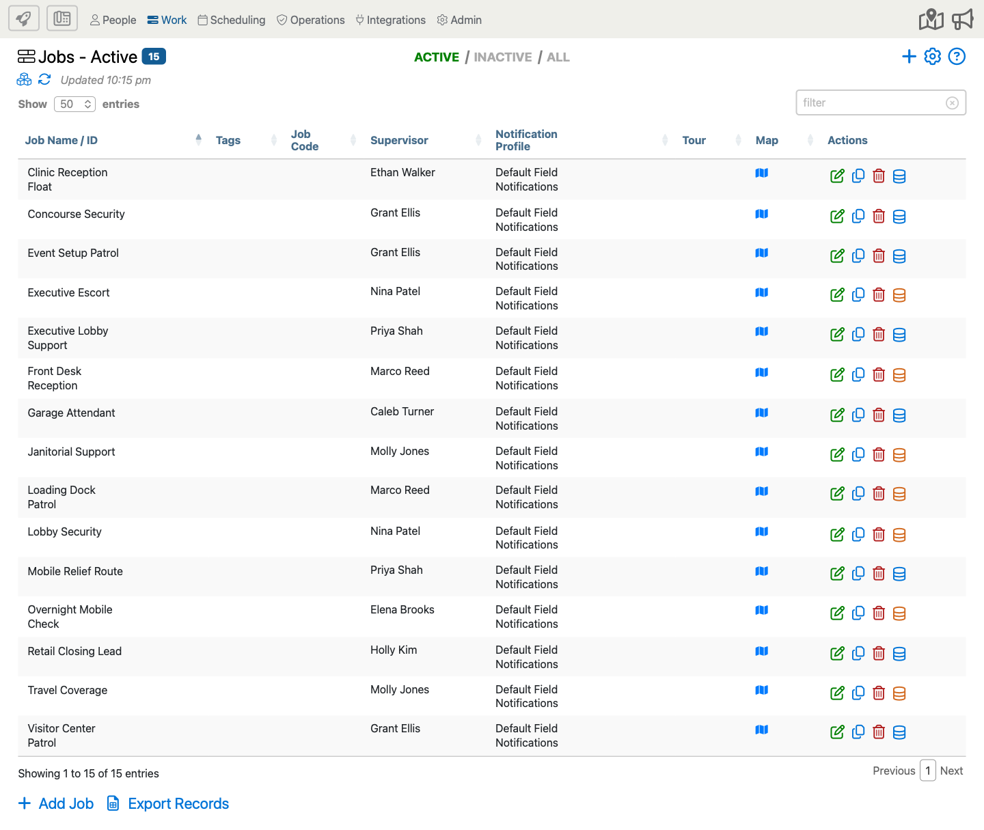
Task: Clear the filter field with the X icon
Action: click(x=952, y=103)
